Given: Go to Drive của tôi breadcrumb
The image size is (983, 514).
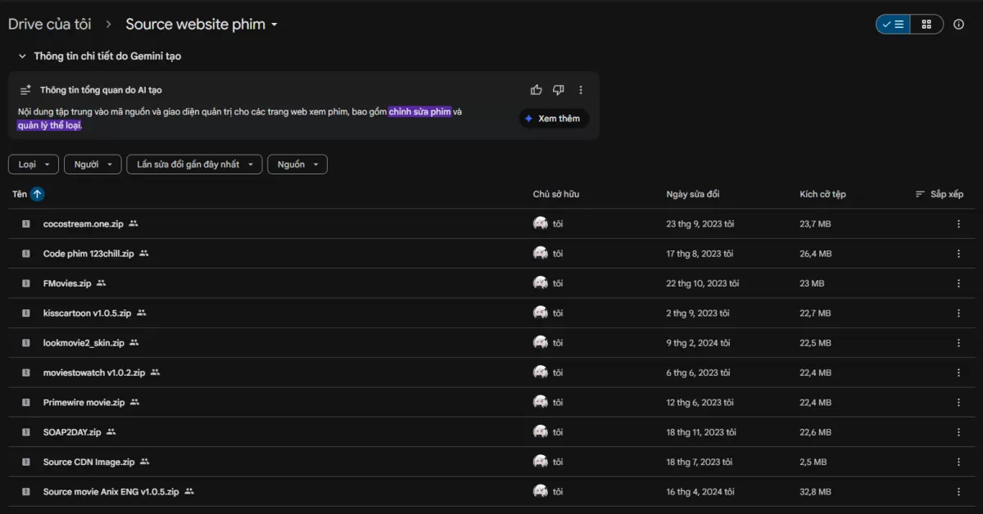Looking at the screenshot, I should pyautogui.click(x=49, y=25).
